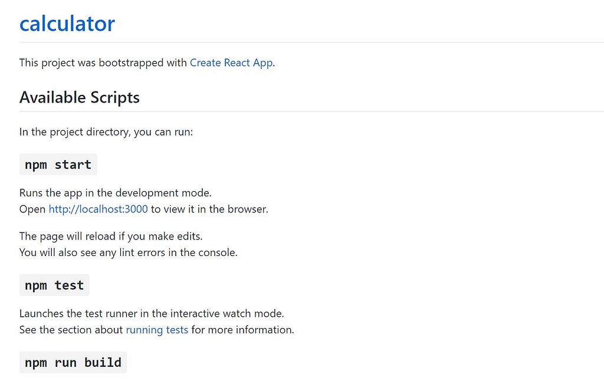Image resolution: width=604 pixels, height=384 pixels.
Task: Click the view it in browser sentence
Action: tap(208, 209)
